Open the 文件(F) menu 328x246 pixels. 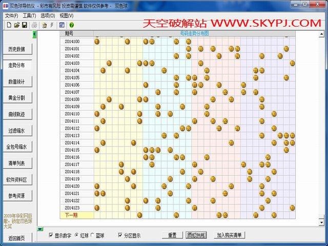click(11, 16)
